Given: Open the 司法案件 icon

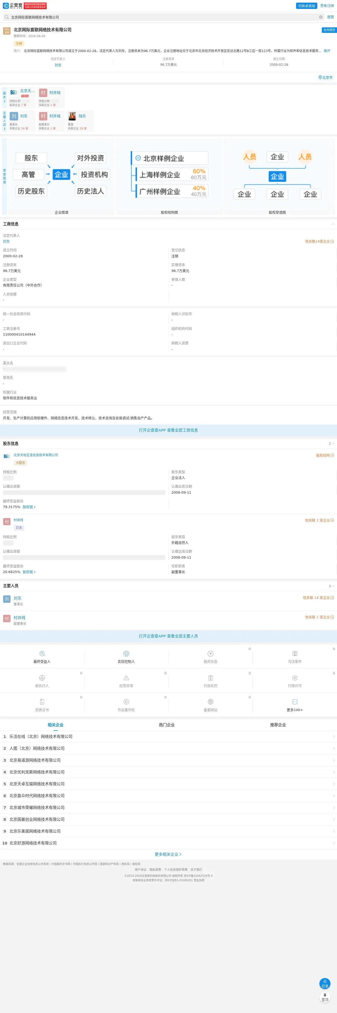Looking at the screenshot, I should pyautogui.click(x=295, y=654).
